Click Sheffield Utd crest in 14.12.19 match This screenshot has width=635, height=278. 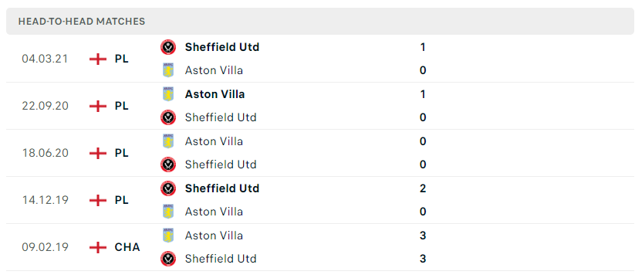coord(167,188)
